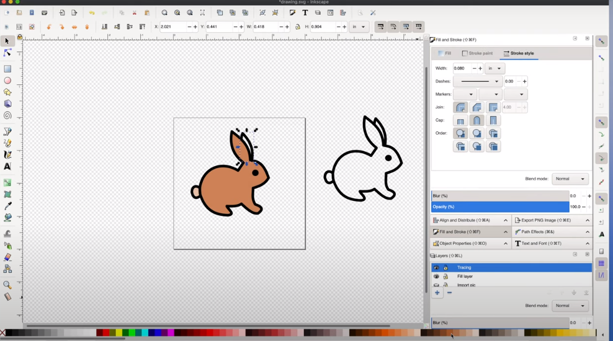The width and height of the screenshot is (613, 341).
Task: Click the stroke Width value field
Action: point(462,68)
